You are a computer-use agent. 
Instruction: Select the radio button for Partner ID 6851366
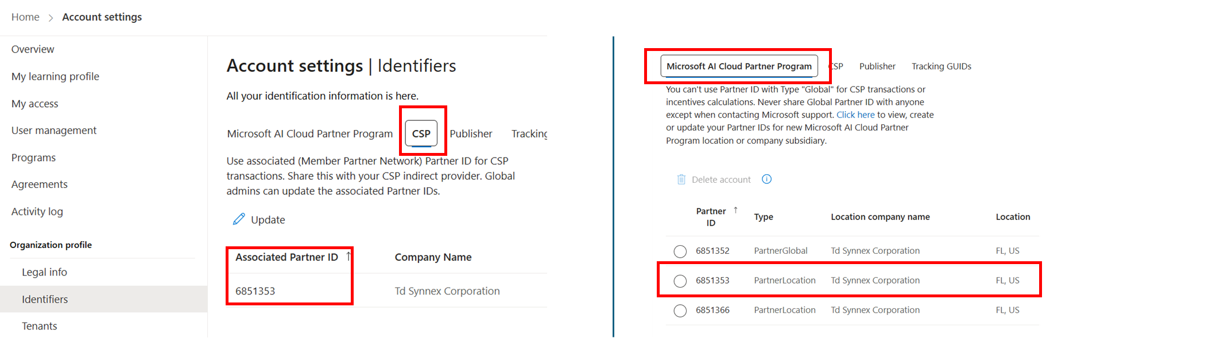(x=680, y=311)
